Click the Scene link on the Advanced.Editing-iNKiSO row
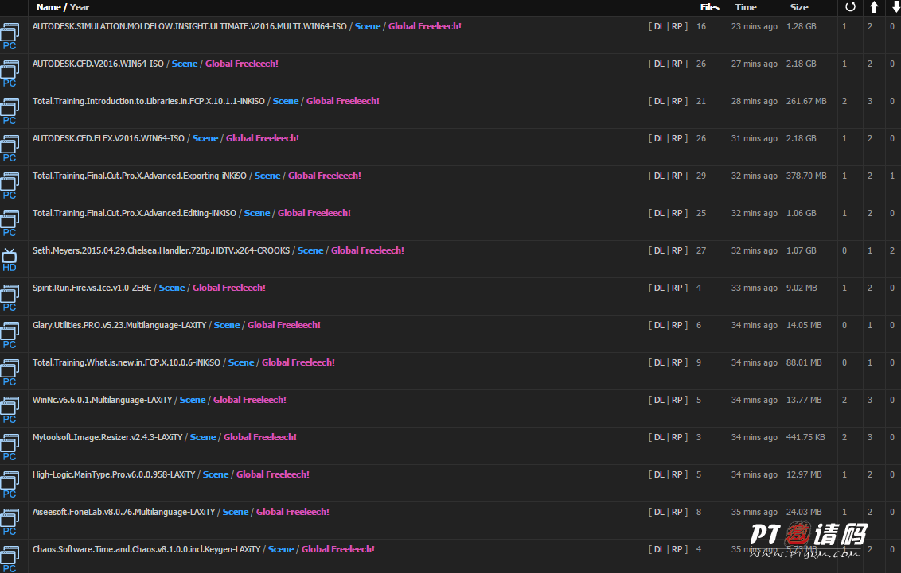 257,213
